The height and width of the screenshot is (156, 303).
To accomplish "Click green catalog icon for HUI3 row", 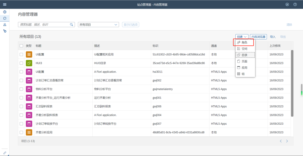I will [x=29, y=63].
